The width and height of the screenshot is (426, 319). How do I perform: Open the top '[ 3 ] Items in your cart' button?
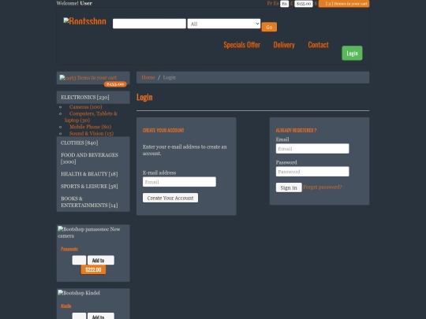[344, 4]
